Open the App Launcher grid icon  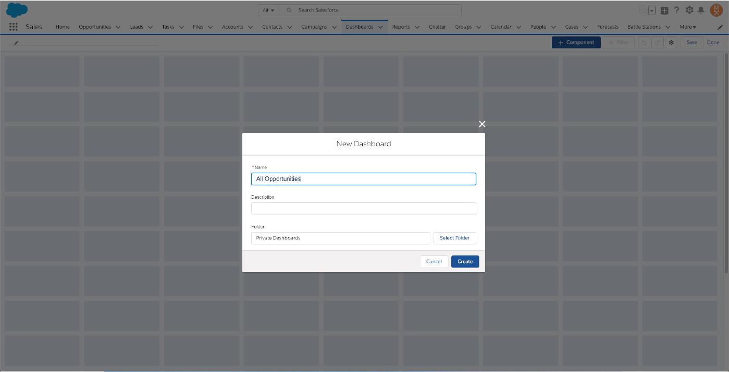click(x=14, y=27)
